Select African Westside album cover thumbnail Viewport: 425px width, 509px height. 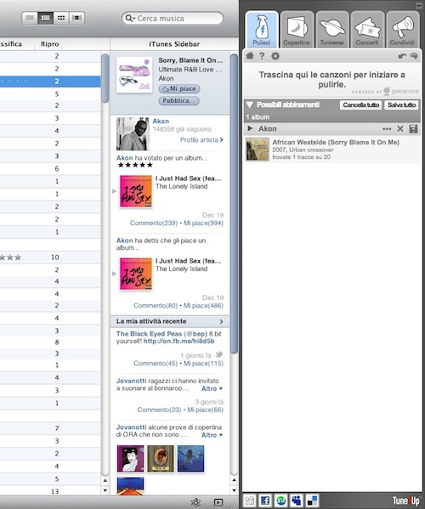click(258, 150)
